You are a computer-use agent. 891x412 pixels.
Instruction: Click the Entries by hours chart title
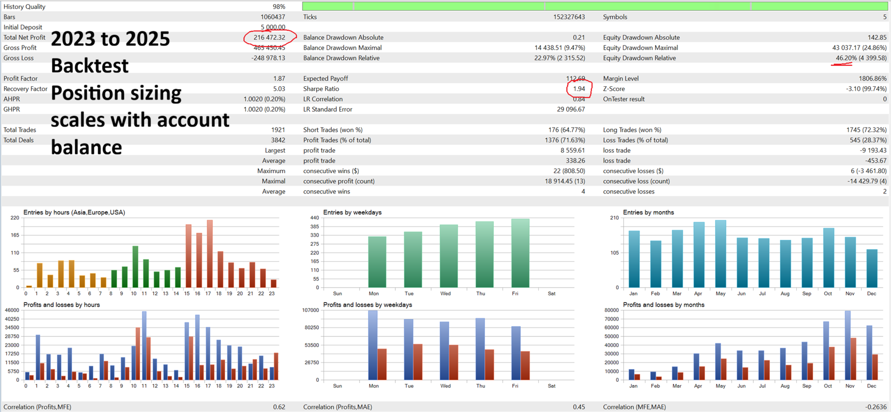[x=74, y=212]
